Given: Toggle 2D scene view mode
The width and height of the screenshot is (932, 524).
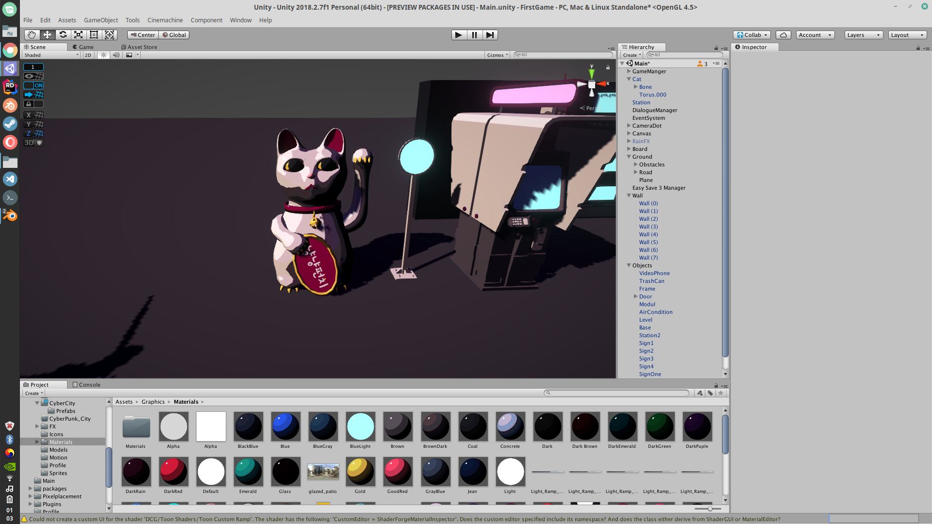Looking at the screenshot, I should pos(88,55).
